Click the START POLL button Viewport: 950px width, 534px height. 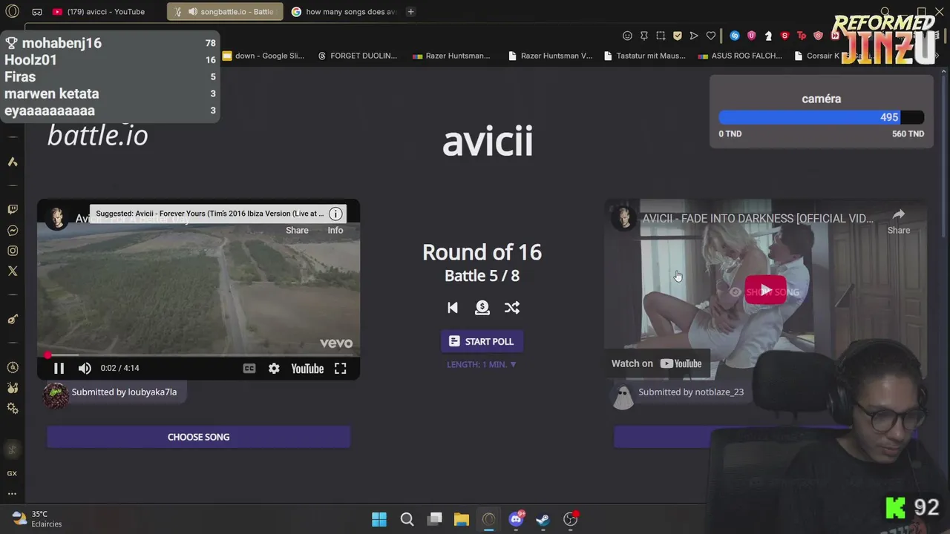(x=482, y=341)
